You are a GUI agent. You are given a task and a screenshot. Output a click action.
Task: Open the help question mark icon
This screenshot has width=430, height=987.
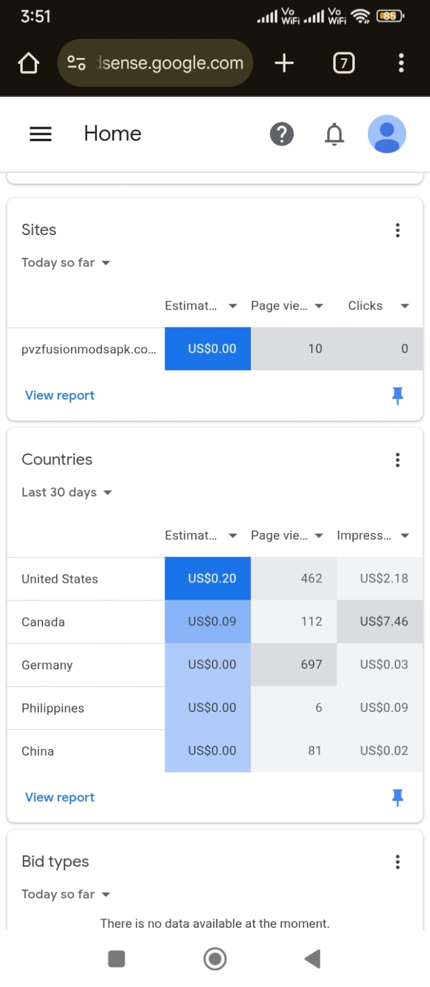coord(282,134)
